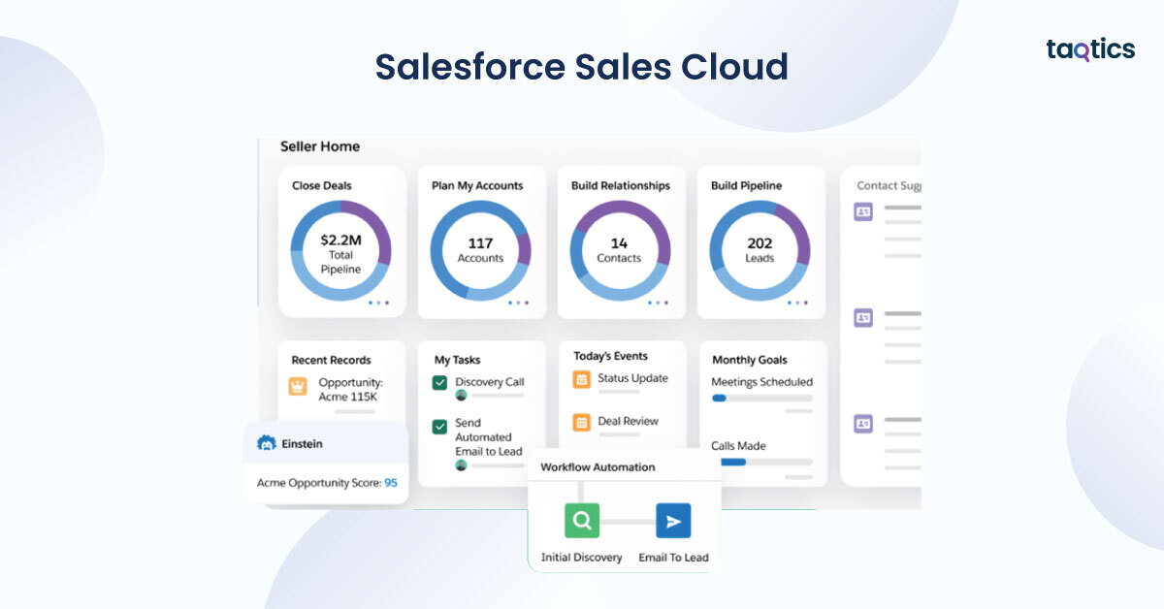This screenshot has height=609, width=1164.
Task: Select the Initial Discovery search icon
Action: tap(582, 521)
